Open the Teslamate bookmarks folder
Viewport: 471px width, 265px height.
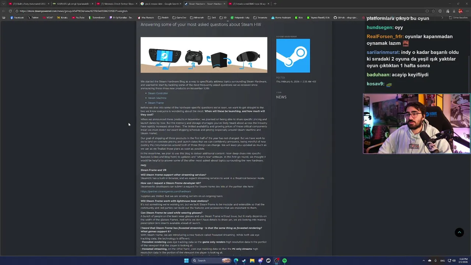[x=260, y=18]
